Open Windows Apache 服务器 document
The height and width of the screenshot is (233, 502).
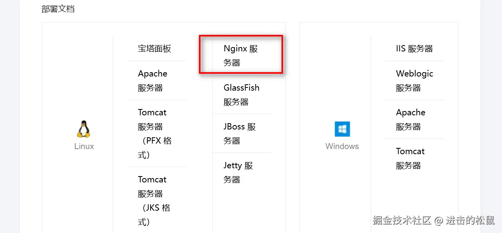pyautogui.click(x=410, y=119)
